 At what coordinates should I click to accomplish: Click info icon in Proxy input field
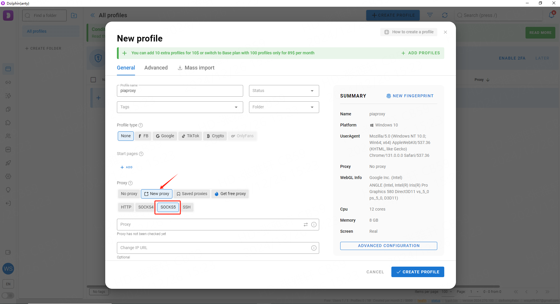click(x=314, y=225)
